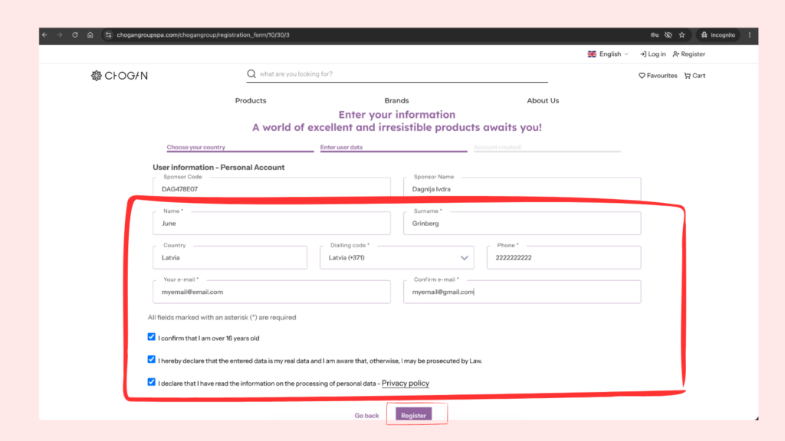The width and height of the screenshot is (785, 441).
Task: Open the About Us menu
Action: pos(543,100)
